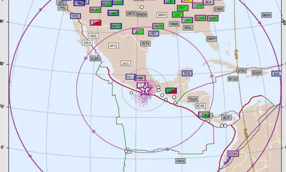The width and height of the screenshot is (286, 172).
Task: Click the MOIG station box
Action: tap(131, 77)
